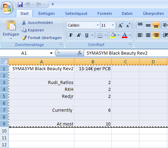Select column A header

point(41,62)
